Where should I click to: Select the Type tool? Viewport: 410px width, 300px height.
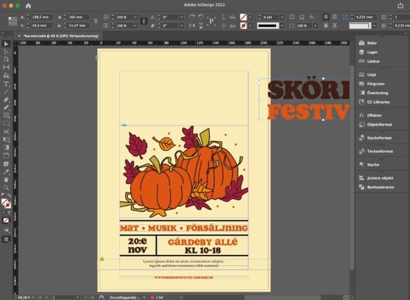click(6, 84)
